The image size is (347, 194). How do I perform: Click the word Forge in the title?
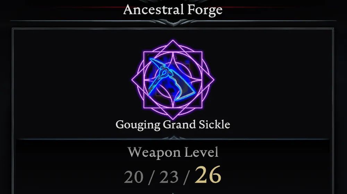pos(205,10)
